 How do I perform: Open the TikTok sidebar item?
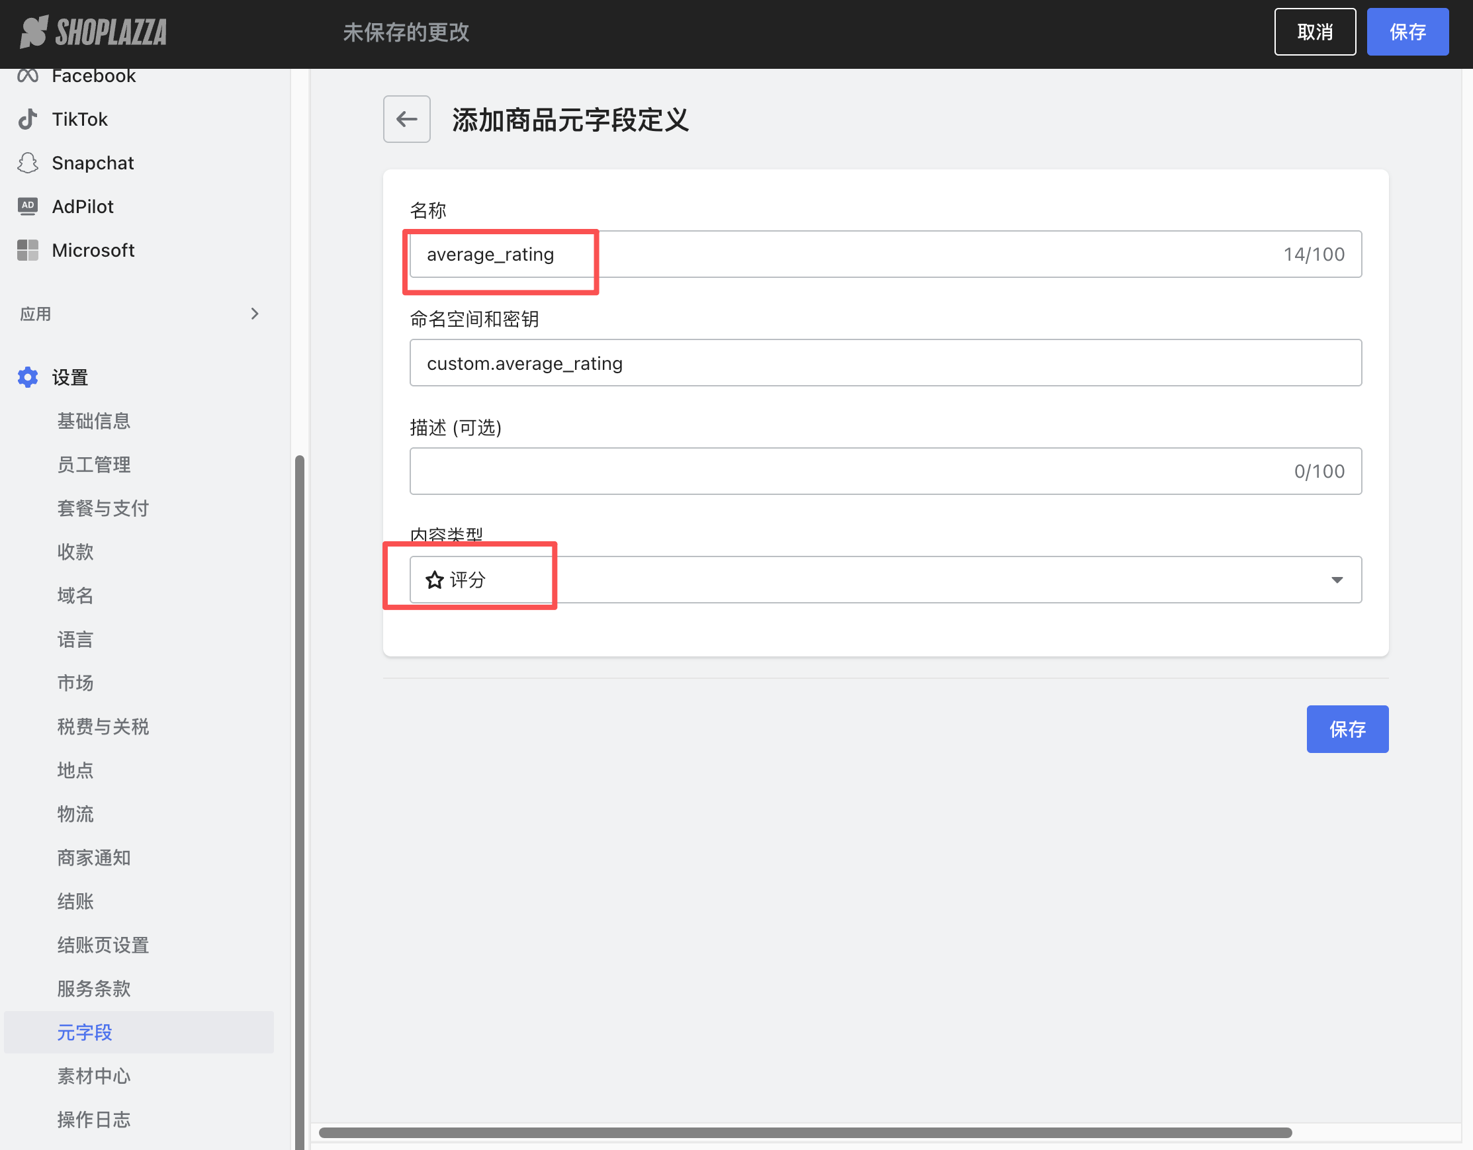click(79, 119)
